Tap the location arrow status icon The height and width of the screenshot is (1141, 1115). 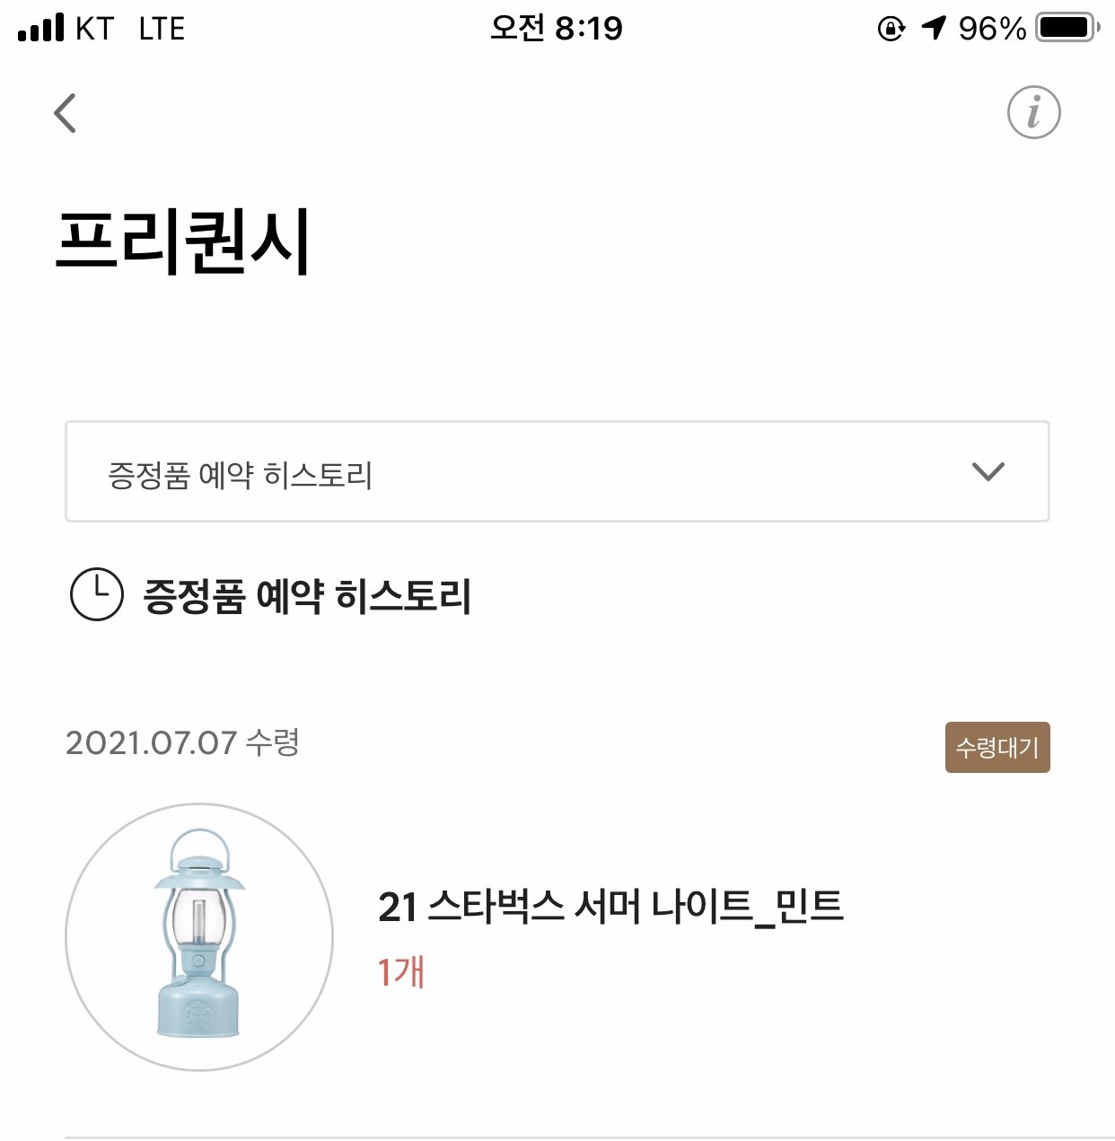[934, 28]
